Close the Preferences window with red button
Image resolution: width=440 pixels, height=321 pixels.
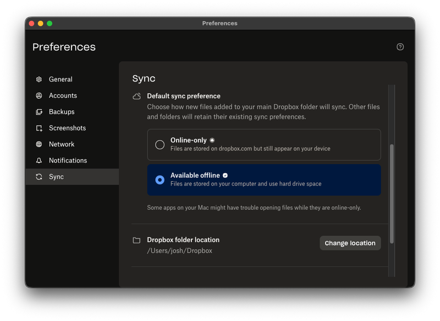point(31,24)
